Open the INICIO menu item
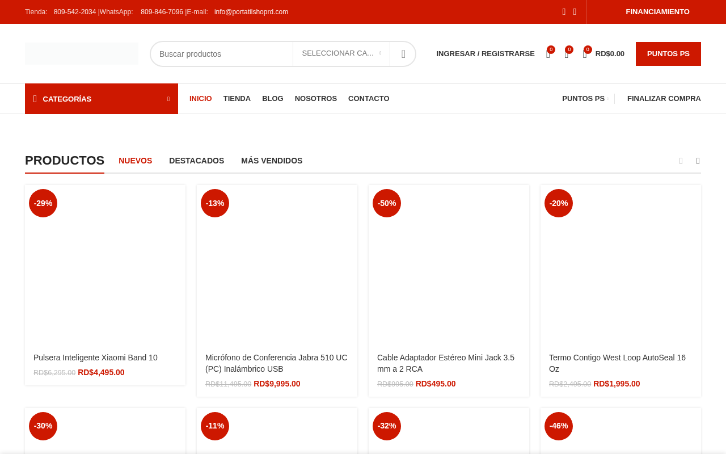726x454 pixels. [201, 99]
